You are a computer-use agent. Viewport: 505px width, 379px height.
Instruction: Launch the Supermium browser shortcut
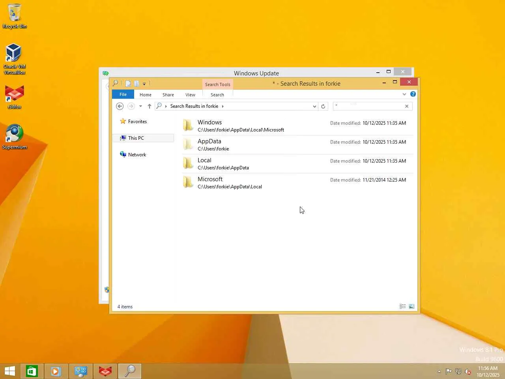click(15, 137)
